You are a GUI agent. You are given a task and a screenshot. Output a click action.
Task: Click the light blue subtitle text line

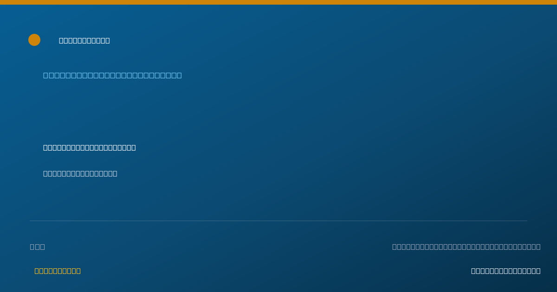point(112,75)
